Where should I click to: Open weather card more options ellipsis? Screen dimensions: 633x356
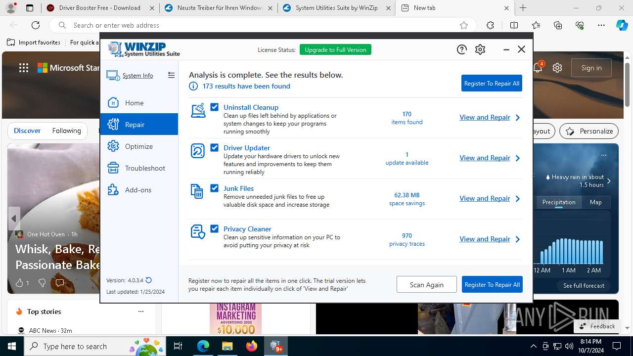tap(603, 155)
